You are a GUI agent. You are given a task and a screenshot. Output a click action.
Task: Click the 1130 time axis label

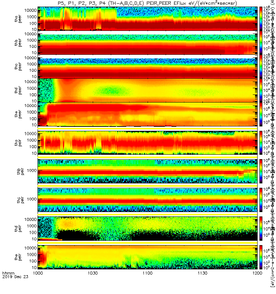(x=202, y=273)
